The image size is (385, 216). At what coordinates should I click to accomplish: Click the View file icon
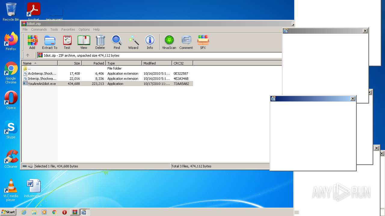(x=84, y=42)
